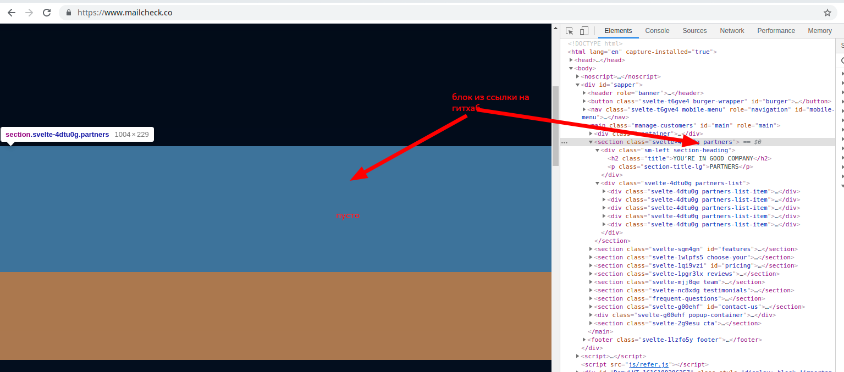The width and height of the screenshot is (844, 372).
Task: Expand the reviews section node
Action: coord(591,274)
